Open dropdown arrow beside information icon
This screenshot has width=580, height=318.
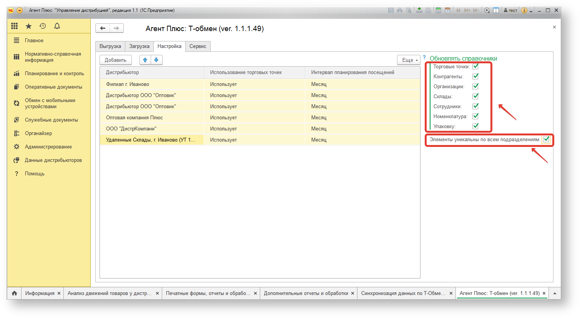[531, 11]
